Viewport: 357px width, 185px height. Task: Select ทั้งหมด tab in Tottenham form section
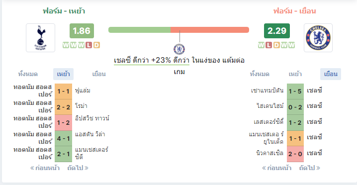(x=28, y=74)
